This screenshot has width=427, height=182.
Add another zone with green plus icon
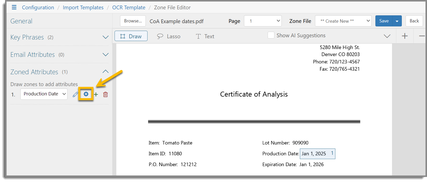pos(96,94)
